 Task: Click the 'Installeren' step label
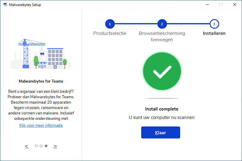tap(214, 33)
